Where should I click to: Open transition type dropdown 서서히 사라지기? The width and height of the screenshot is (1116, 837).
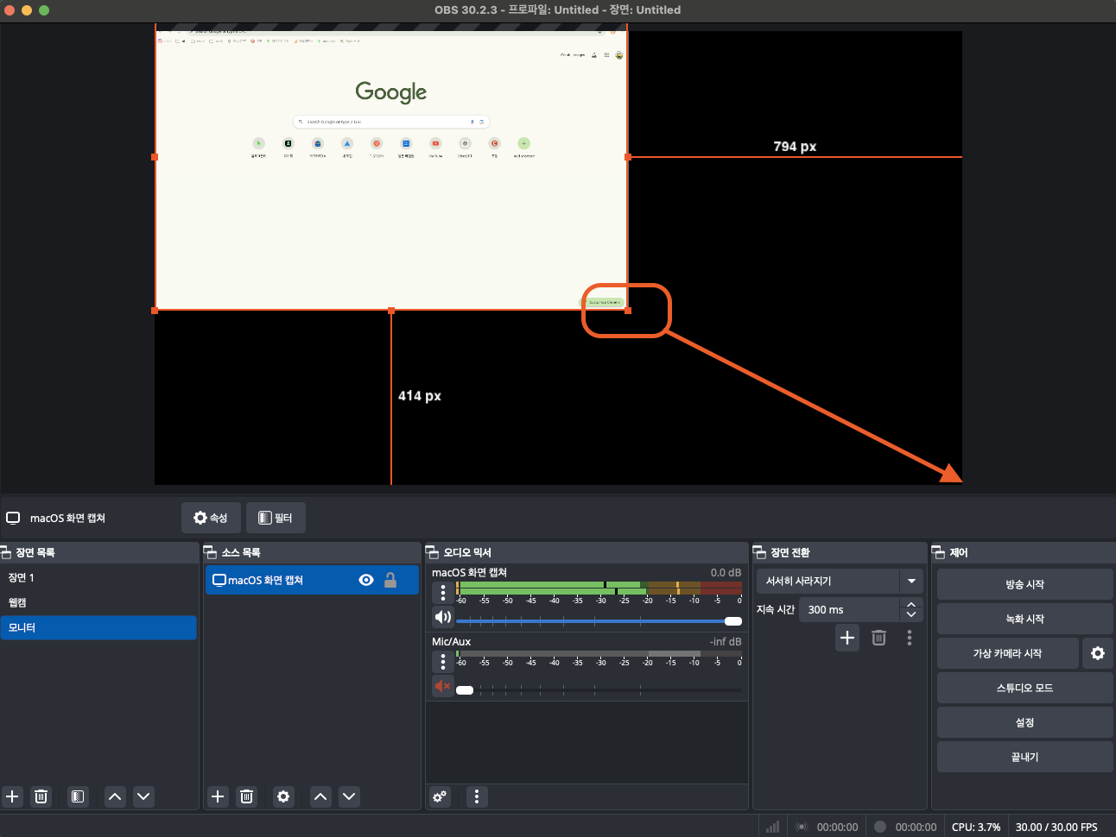[x=840, y=581]
